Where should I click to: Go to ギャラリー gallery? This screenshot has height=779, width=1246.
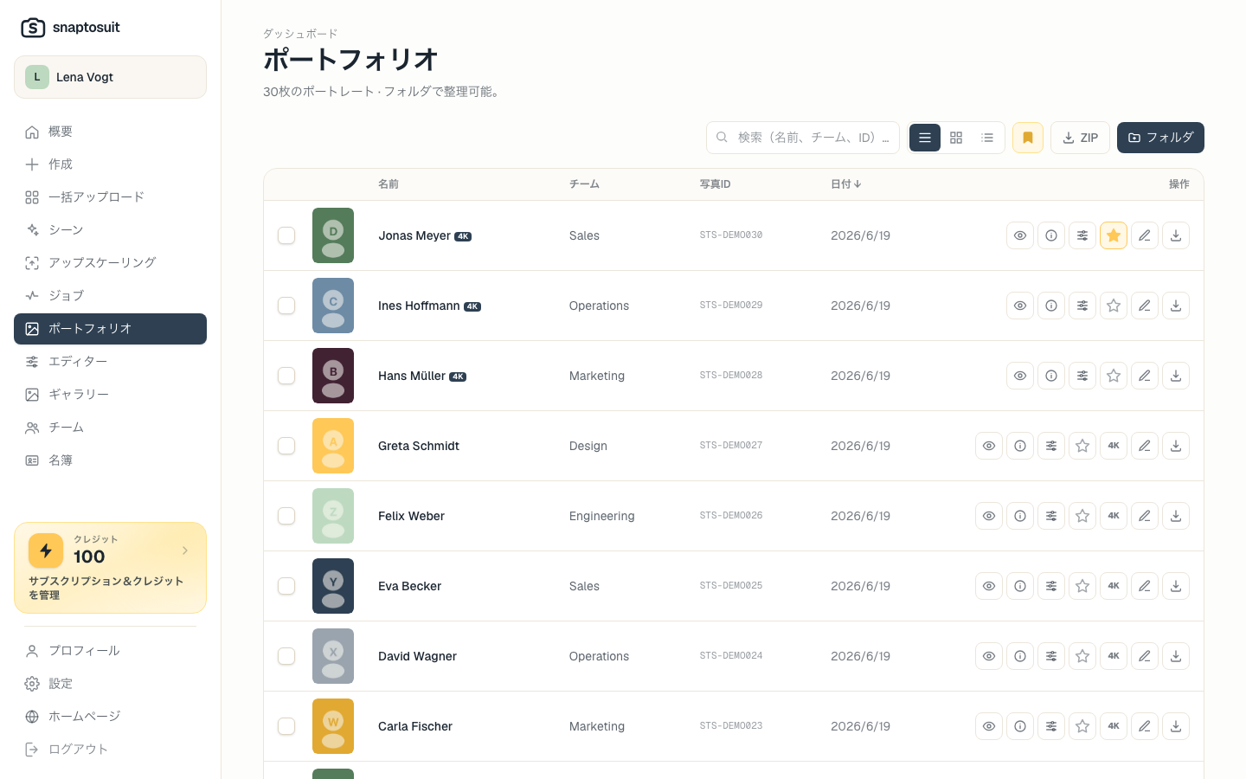(x=110, y=395)
